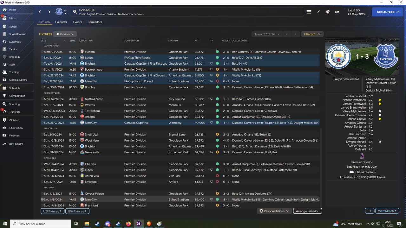Select the Staff icon in sidebar
Screen dimensions: 406x228
pos(4,65)
